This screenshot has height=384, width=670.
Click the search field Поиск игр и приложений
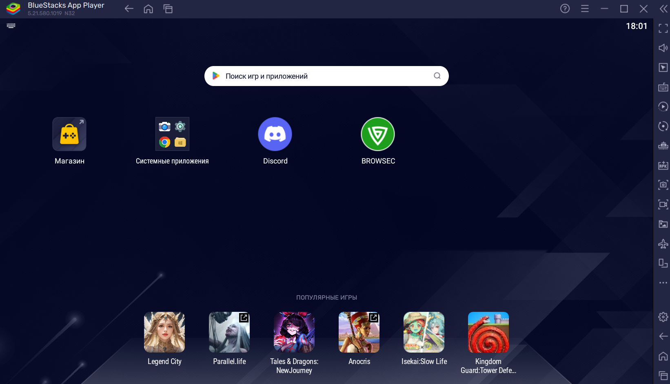click(x=326, y=76)
